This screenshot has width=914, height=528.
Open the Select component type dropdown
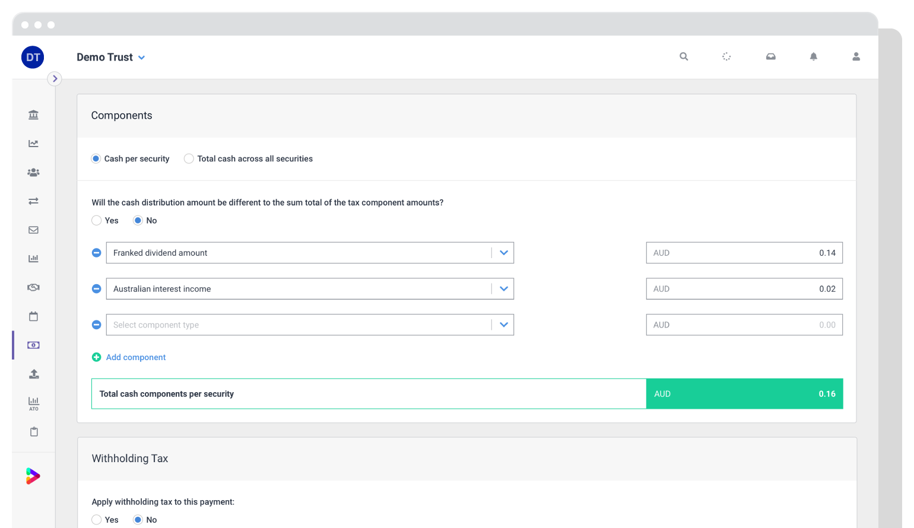504,325
